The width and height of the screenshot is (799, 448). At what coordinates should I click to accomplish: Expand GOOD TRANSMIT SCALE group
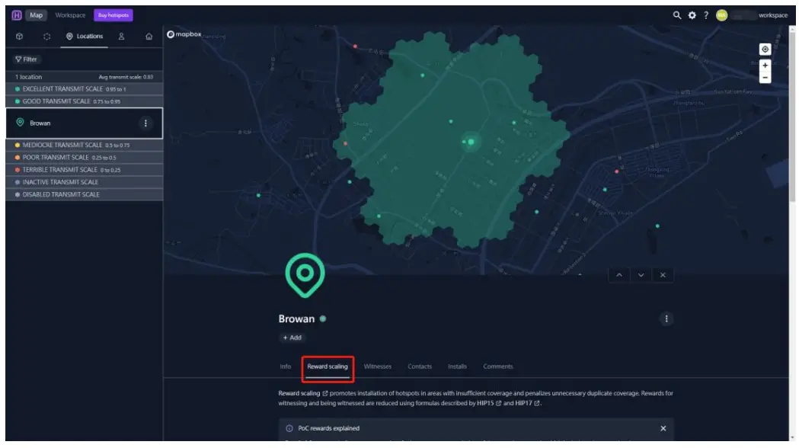pyautogui.click(x=84, y=101)
